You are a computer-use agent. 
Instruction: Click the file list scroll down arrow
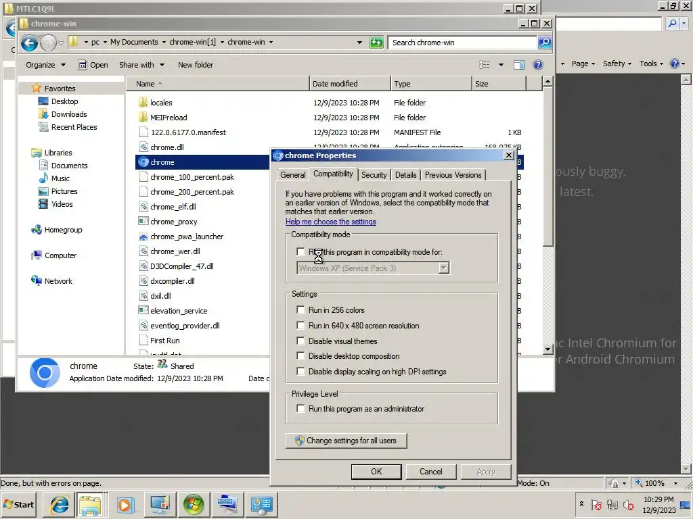coord(547,349)
